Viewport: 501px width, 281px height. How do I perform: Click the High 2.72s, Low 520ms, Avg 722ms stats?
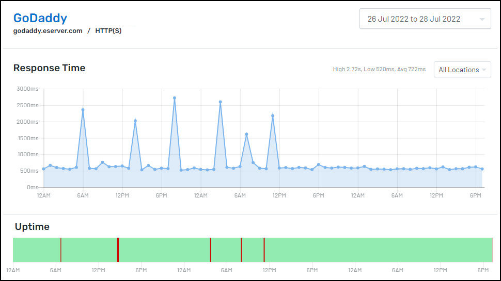[x=379, y=69]
